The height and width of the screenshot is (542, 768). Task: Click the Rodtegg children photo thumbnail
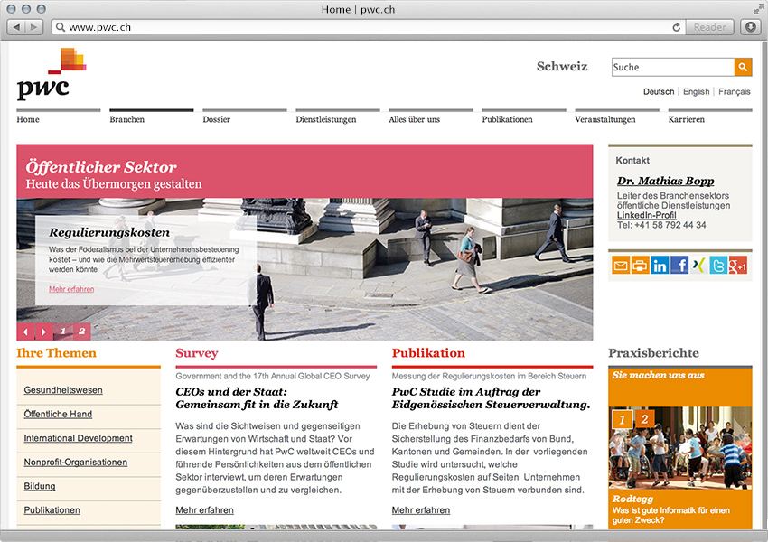click(679, 448)
